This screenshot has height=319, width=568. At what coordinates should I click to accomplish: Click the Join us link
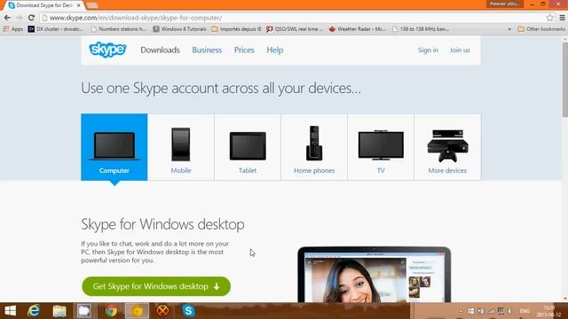[x=460, y=50]
